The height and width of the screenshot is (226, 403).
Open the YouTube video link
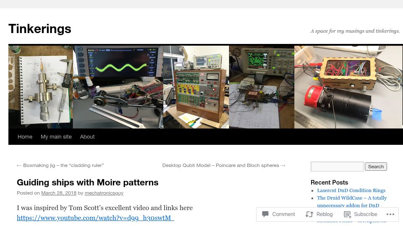tap(95, 218)
